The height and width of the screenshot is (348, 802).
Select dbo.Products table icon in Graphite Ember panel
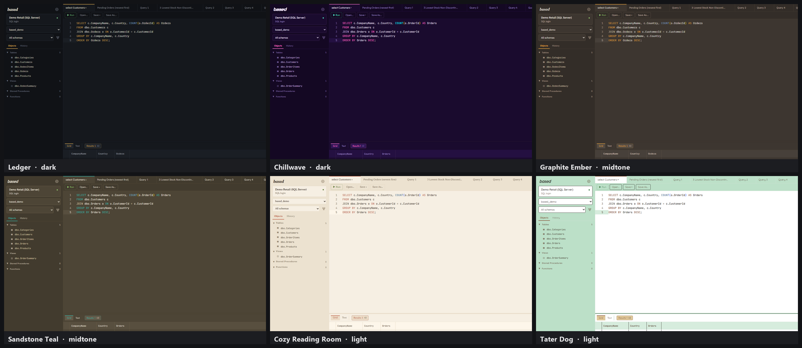[544, 76]
